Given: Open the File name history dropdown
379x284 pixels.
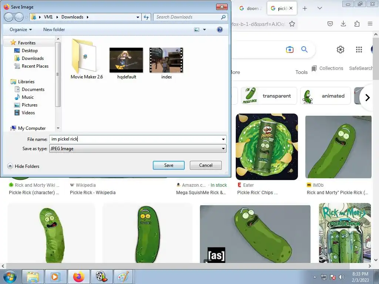Looking at the screenshot, I should [223, 139].
